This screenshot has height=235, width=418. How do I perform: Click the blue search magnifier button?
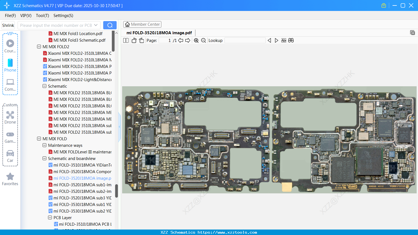tap(110, 25)
